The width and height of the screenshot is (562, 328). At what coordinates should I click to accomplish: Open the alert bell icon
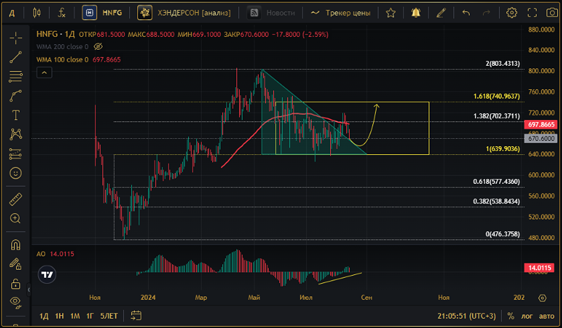416,13
